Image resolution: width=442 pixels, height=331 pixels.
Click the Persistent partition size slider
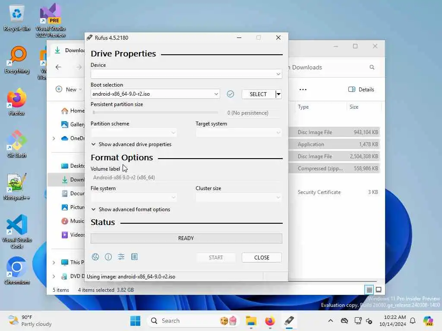(155, 112)
